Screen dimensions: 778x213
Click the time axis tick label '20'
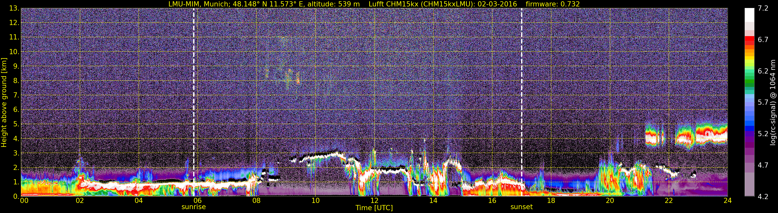click(x=610, y=201)
